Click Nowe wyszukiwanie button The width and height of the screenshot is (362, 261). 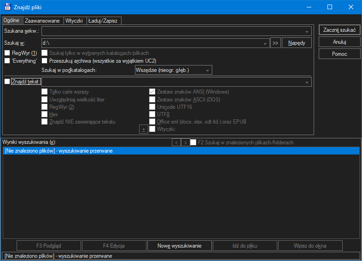pos(179,246)
